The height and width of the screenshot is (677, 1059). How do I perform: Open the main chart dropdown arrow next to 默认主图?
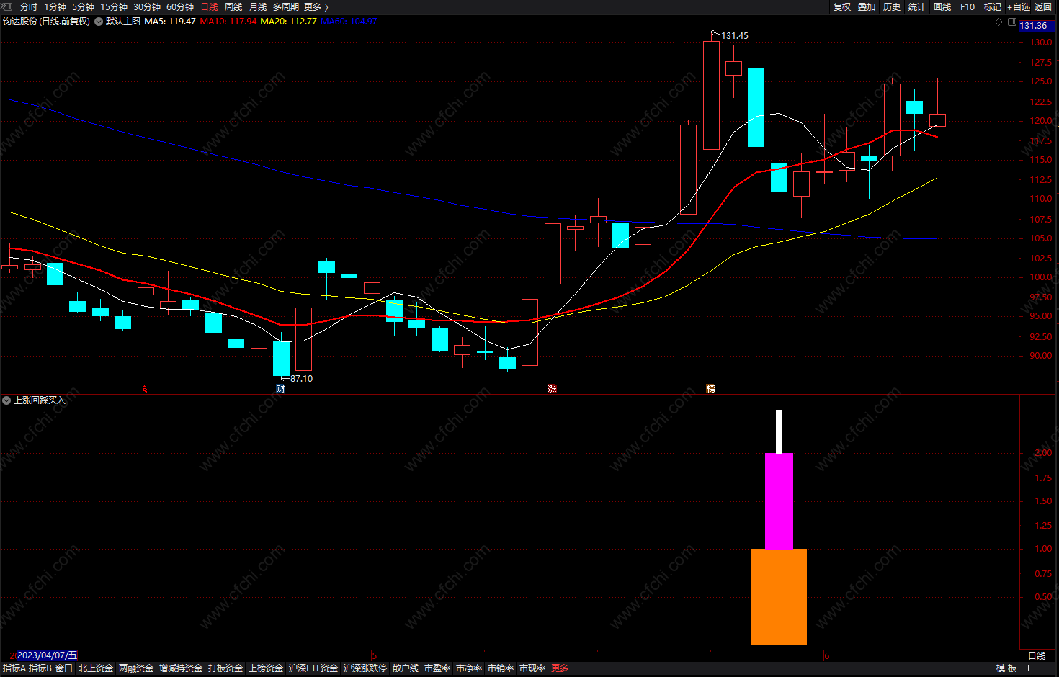99,22
